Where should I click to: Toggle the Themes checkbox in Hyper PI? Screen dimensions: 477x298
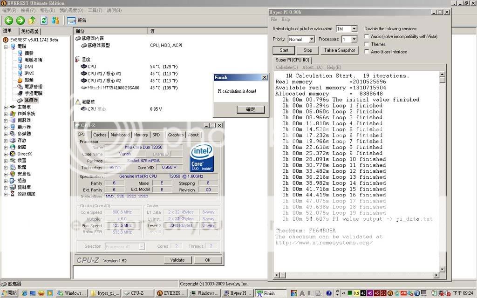point(367,44)
